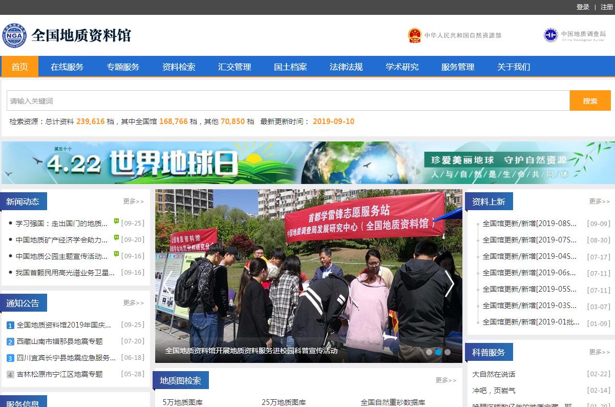Open news 中国地质公园主题宣传活动
The image size is (615, 407).
[x=61, y=256]
